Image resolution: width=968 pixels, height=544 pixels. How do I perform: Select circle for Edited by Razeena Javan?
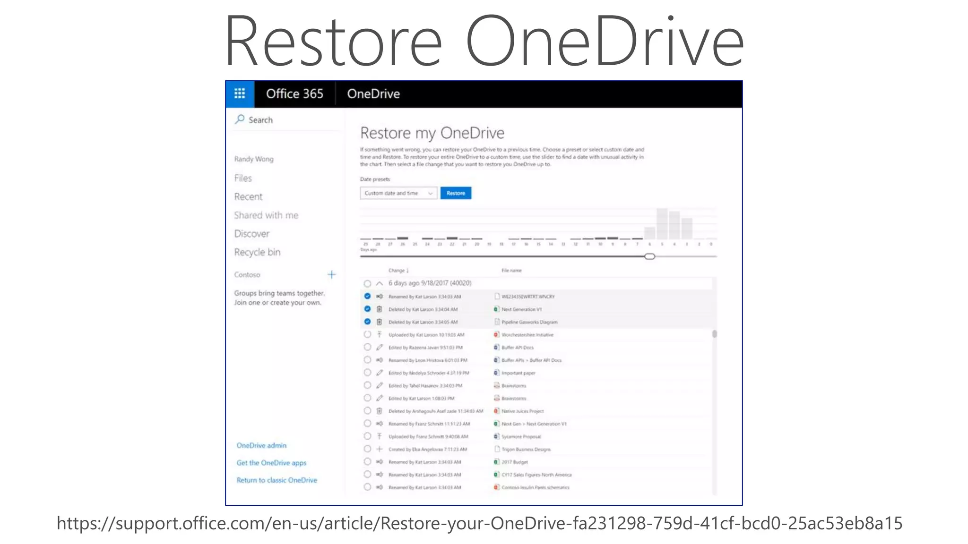367,348
